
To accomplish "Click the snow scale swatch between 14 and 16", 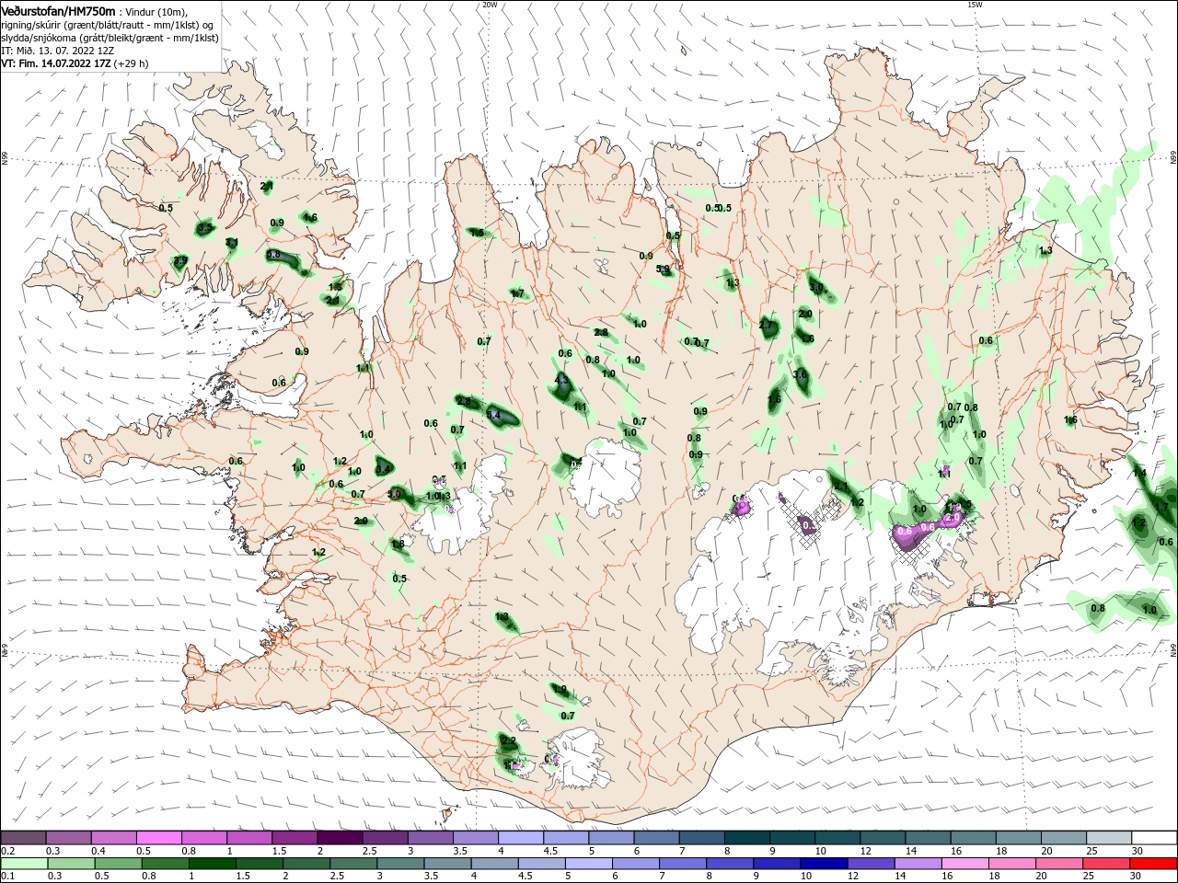I will (x=928, y=838).
